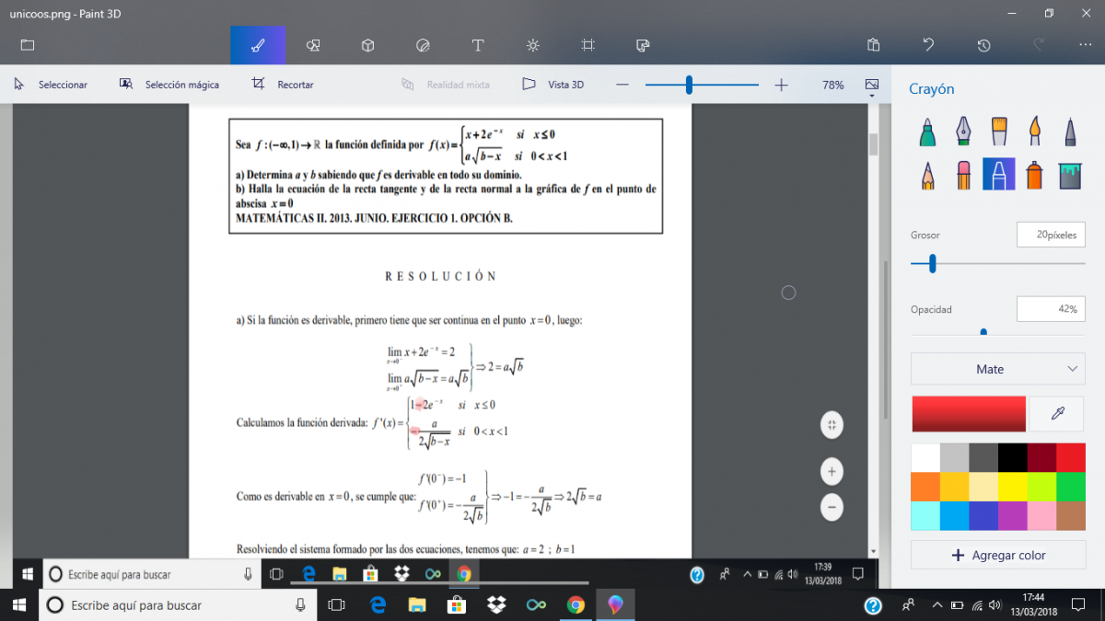1105x621 pixels.
Task: Select the white color swatch
Action: pyautogui.click(x=925, y=458)
